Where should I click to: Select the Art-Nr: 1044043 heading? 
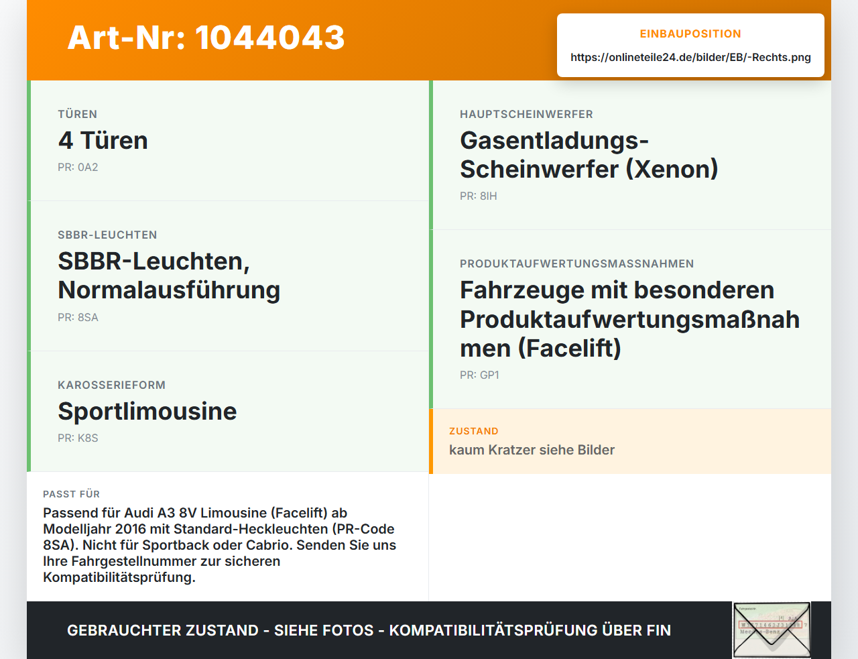[206, 38]
